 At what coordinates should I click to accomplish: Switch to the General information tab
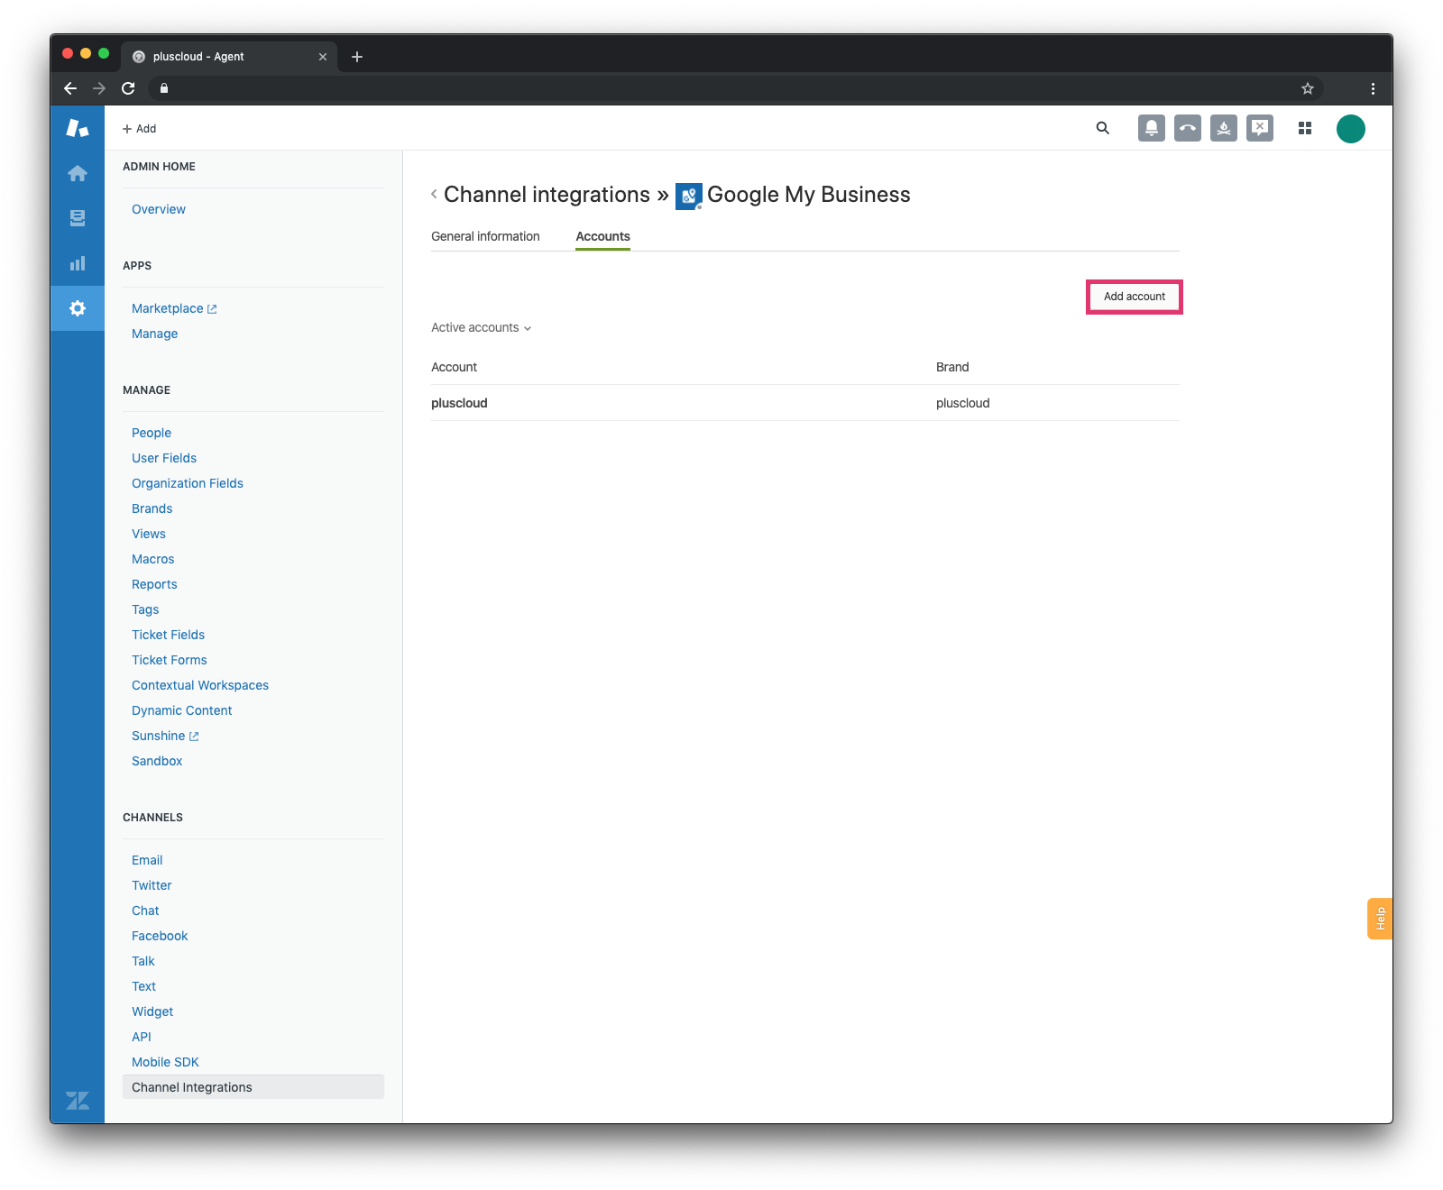[485, 236]
